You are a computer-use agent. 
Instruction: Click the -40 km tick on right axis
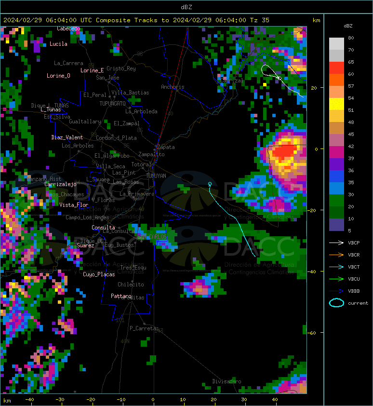click(x=312, y=271)
